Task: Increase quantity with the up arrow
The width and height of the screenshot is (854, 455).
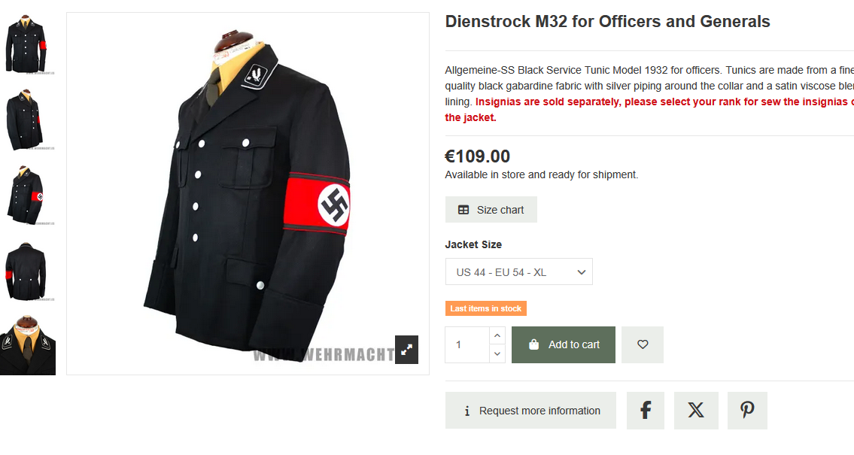Action: pyautogui.click(x=497, y=336)
